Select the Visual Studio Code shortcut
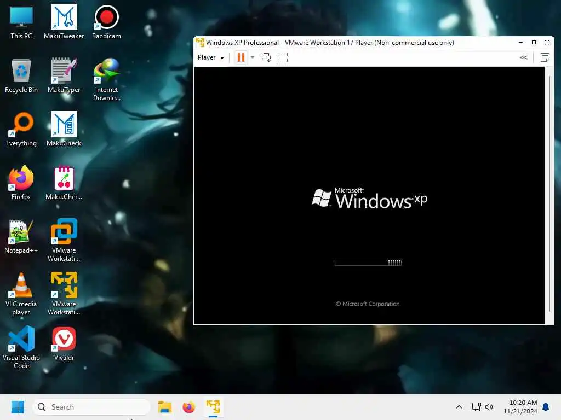The height and width of the screenshot is (420, 561). 21,347
